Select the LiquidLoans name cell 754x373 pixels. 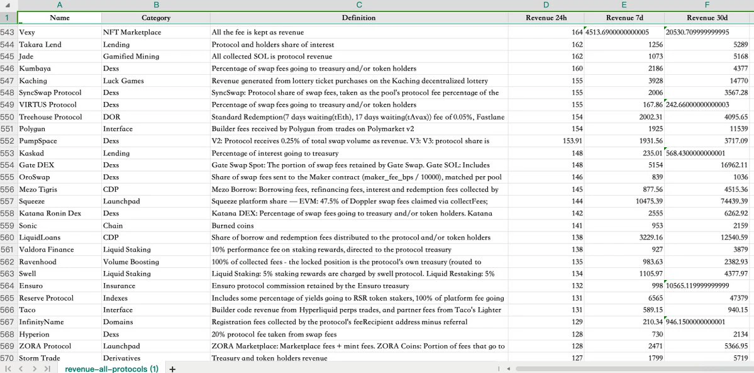60,238
